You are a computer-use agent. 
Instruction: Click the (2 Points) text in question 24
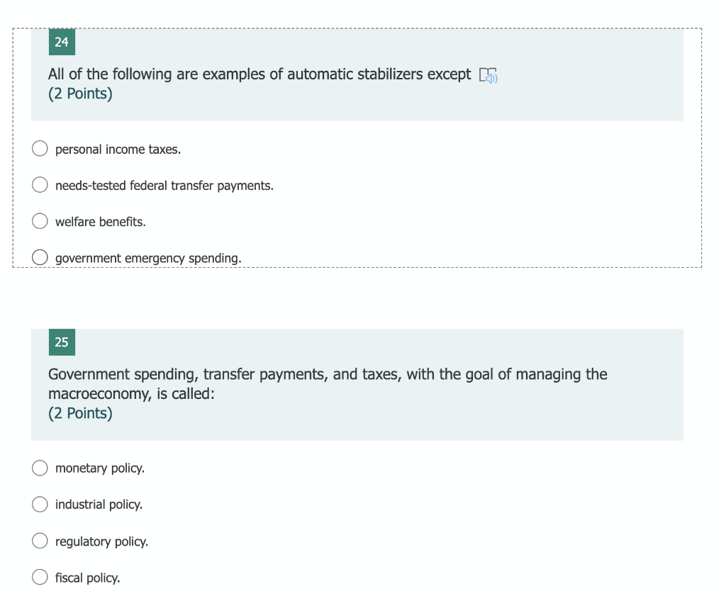tap(80, 94)
